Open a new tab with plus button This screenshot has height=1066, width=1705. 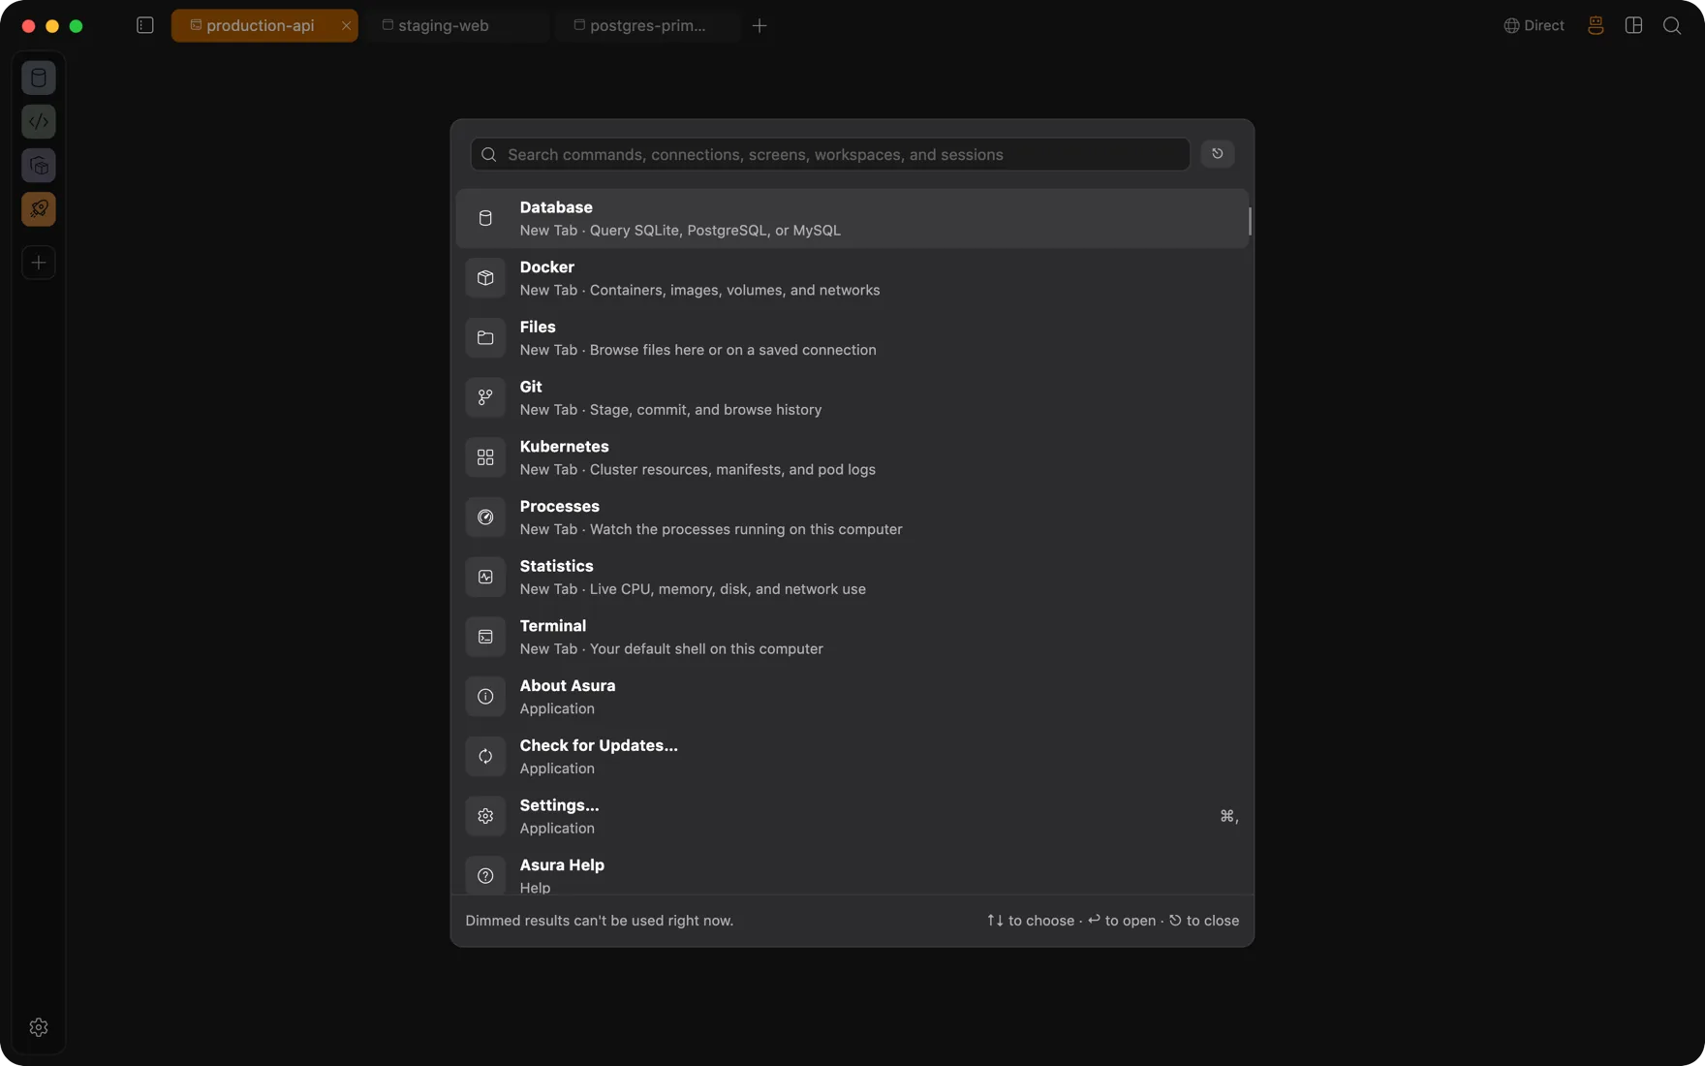coord(759,26)
